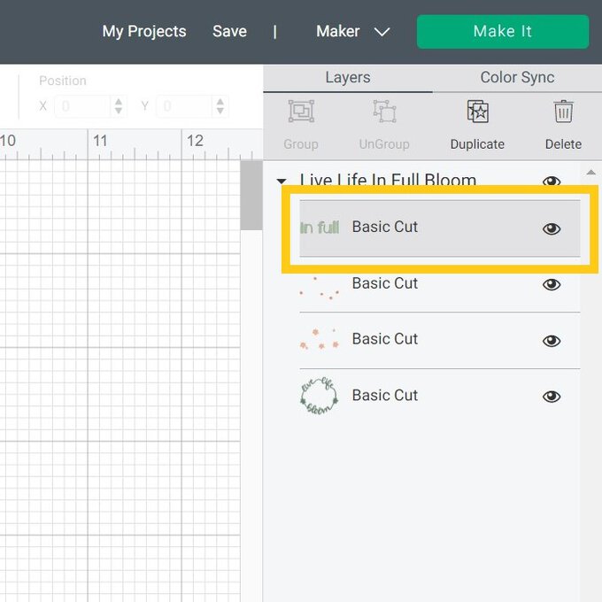Switch to the Layers tab

tap(347, 78)
